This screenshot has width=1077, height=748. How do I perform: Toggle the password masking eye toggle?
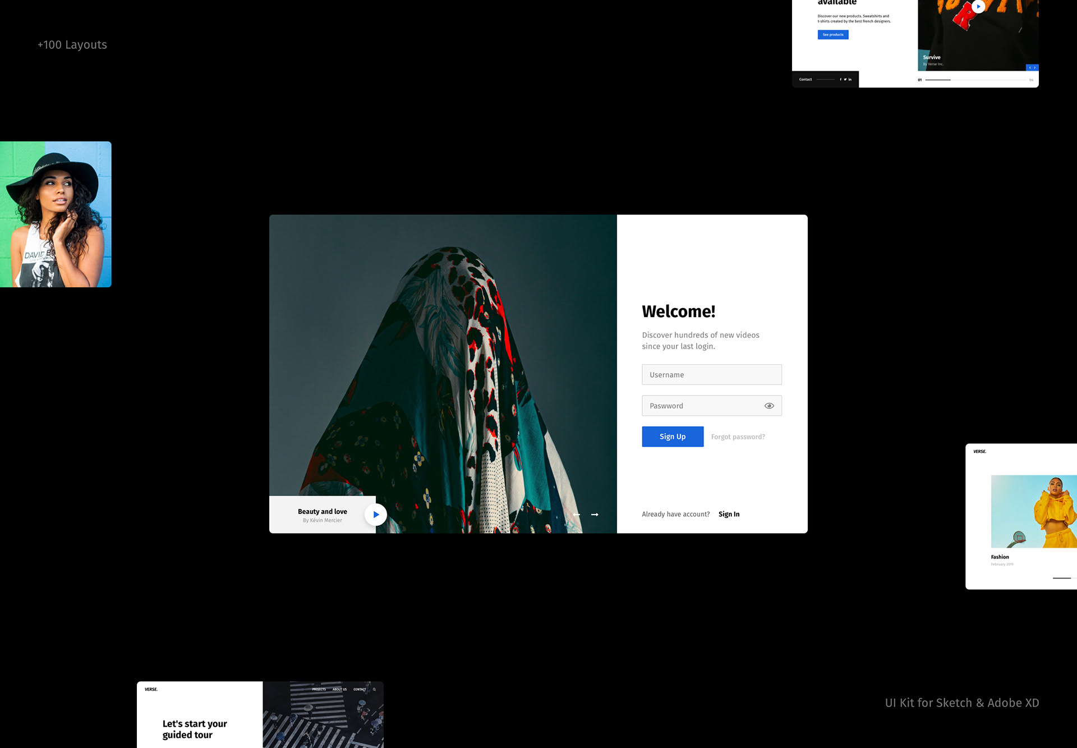[x=768, y=405]
